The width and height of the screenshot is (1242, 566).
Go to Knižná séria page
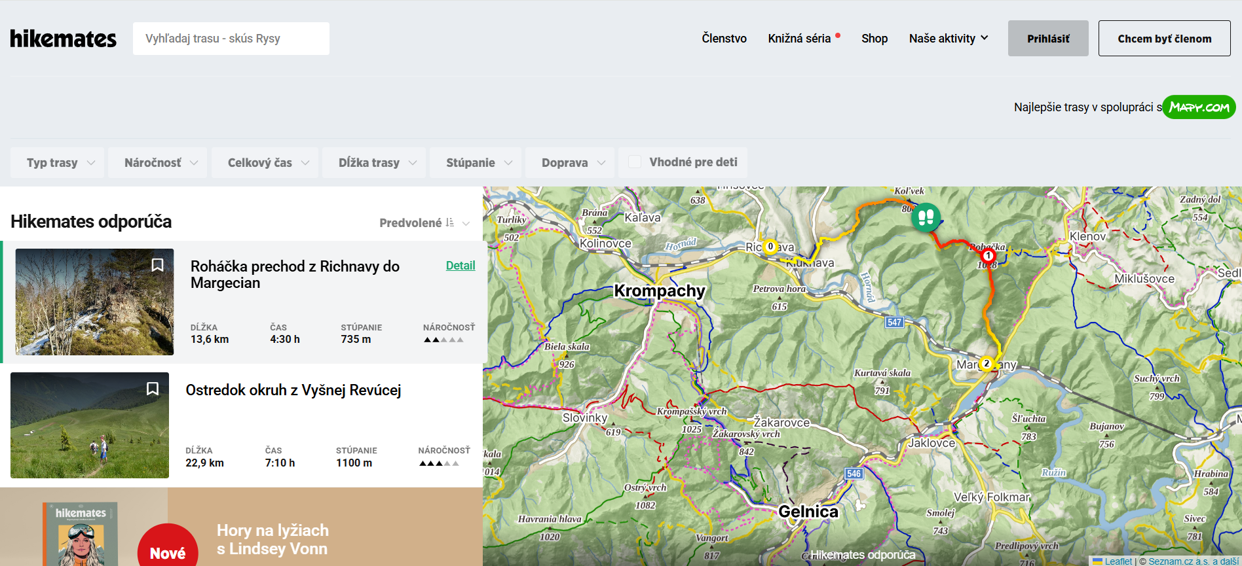click(x=799, y=39)
